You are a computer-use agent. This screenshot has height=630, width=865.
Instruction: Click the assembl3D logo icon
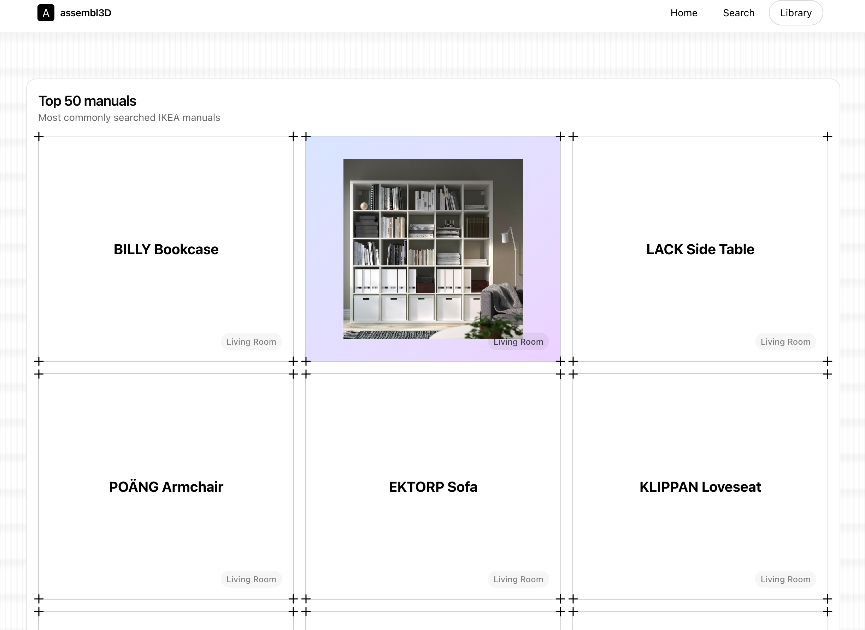click(46, 13)
